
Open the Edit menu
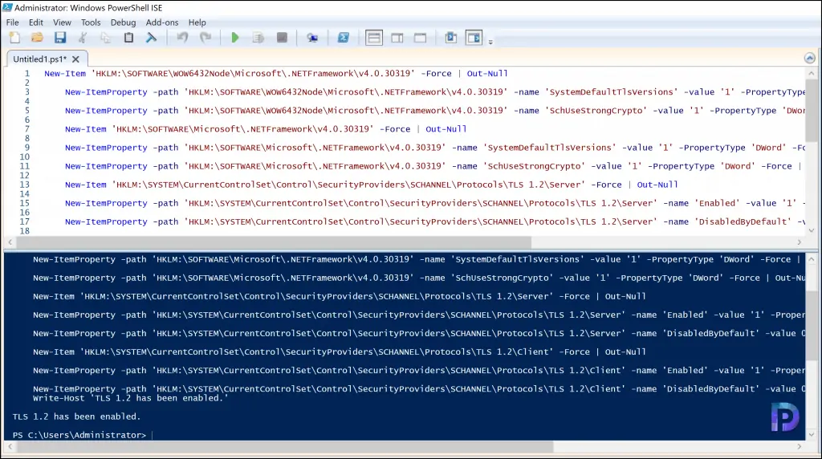35,22
